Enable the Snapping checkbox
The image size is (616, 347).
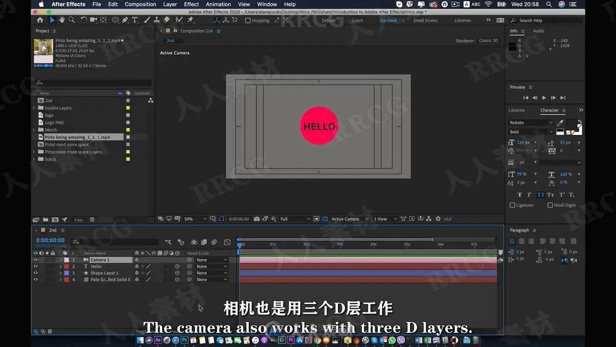pos(248,21)
